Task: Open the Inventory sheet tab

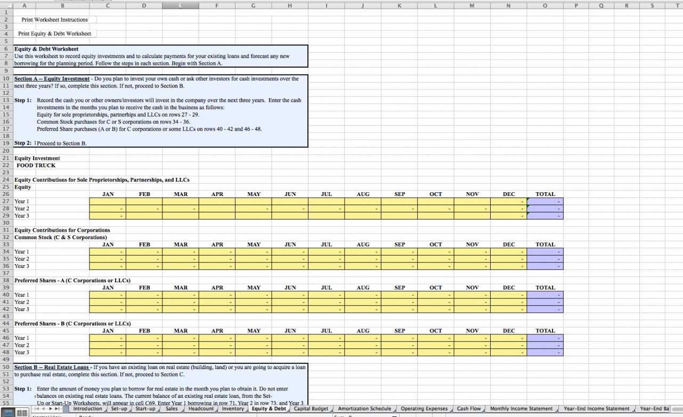Action: click(233, 409)
